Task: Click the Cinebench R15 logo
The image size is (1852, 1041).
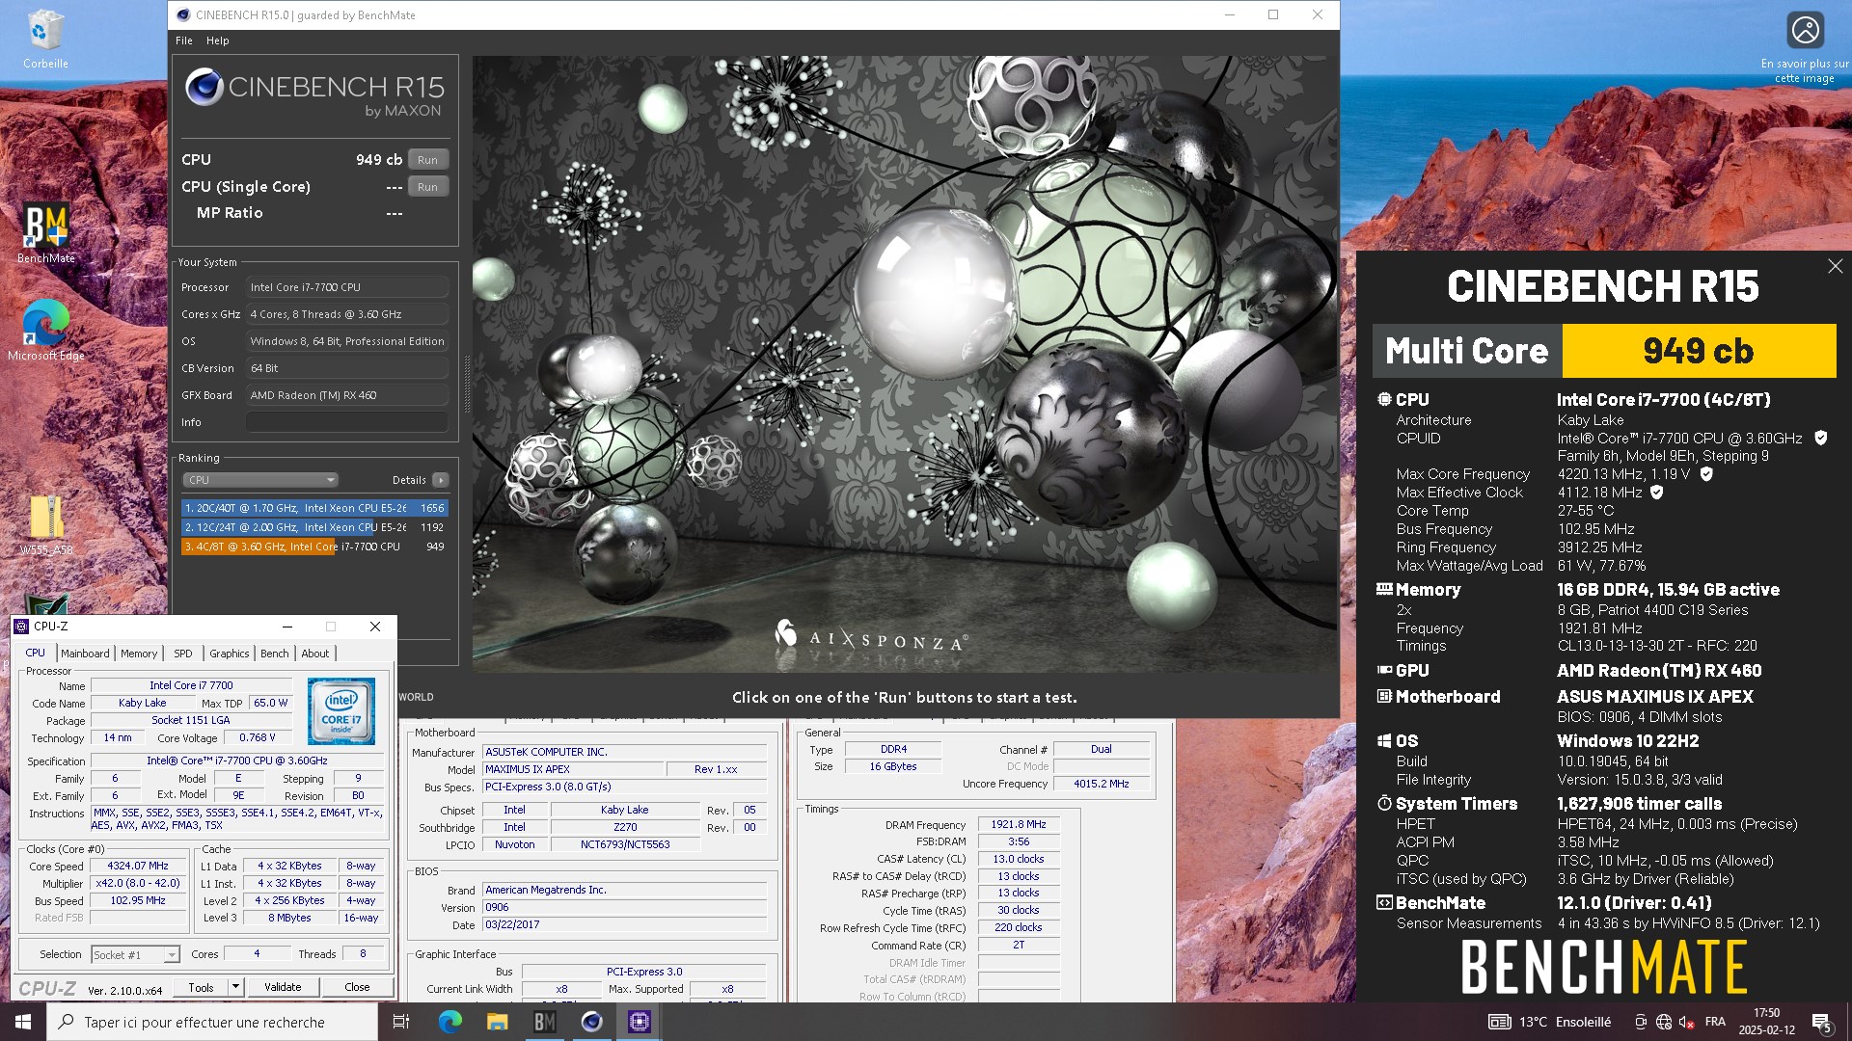Action: [313, 93]
